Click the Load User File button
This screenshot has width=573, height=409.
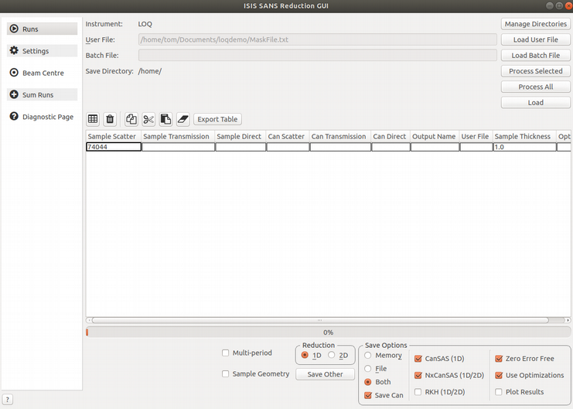click(535, 39)
